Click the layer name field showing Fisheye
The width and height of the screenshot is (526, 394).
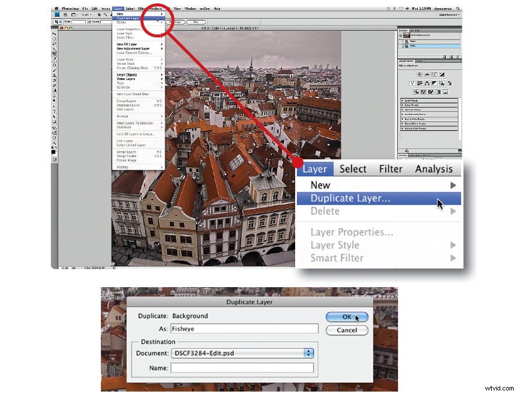pos(243,328)
